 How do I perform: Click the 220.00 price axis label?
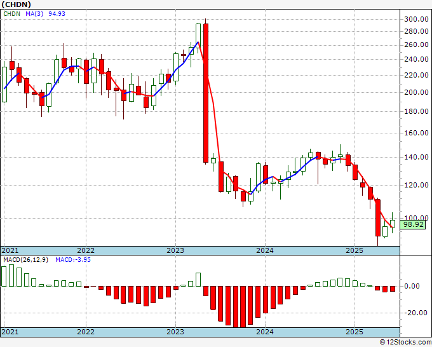point(416,75)
